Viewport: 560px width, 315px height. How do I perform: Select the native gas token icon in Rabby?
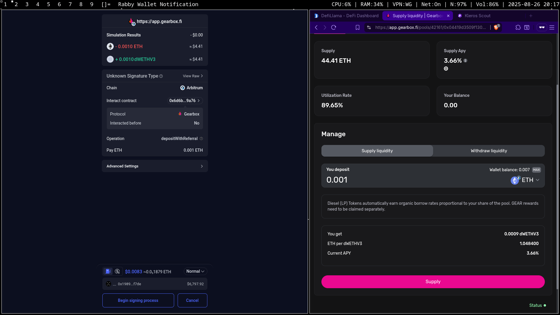[108, 271]
